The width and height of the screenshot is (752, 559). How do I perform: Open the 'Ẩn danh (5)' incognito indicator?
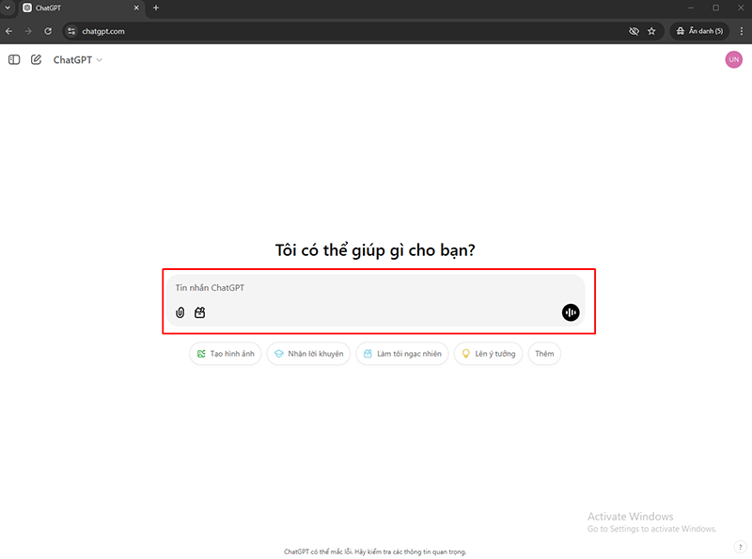click(x=699, y=31)
